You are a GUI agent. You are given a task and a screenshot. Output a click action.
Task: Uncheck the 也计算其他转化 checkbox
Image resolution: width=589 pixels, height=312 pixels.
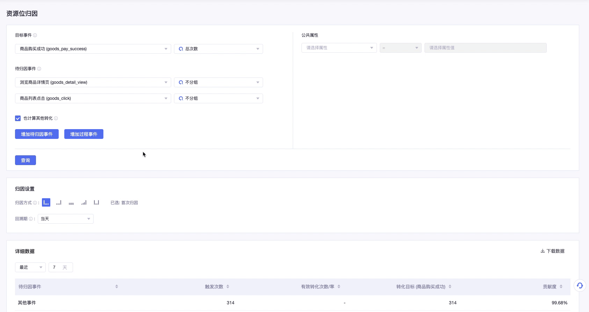18,118
